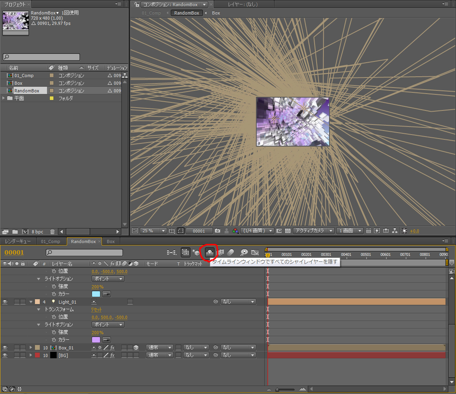Open the レンダーキュー tab
456x394 pixels.
(x=18, y=241)
